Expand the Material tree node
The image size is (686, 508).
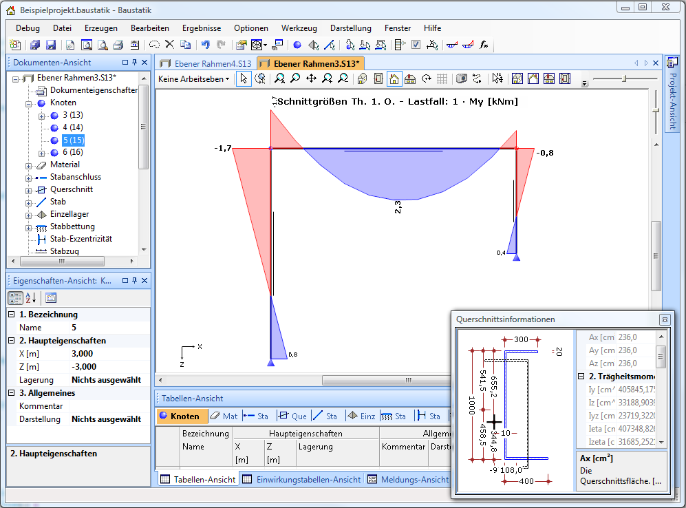(28, 167)
